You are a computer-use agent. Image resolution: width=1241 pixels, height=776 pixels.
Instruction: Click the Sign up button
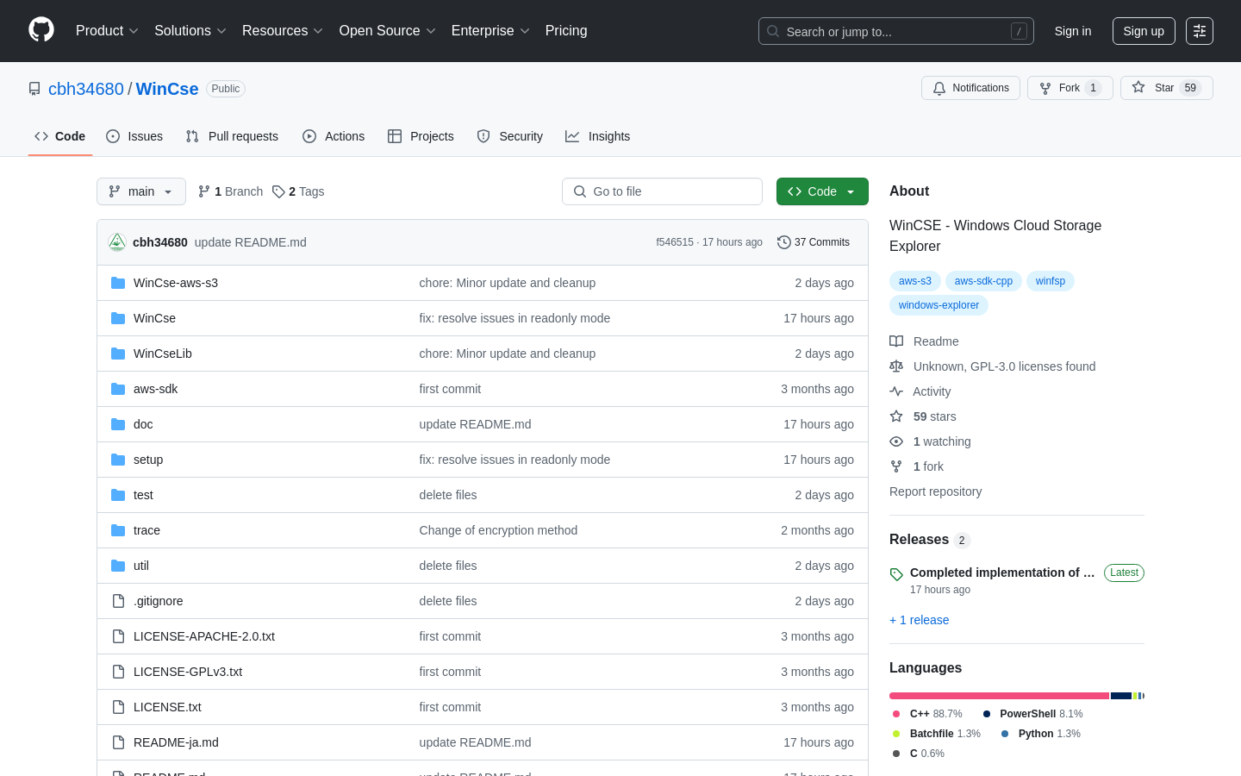1144,31
